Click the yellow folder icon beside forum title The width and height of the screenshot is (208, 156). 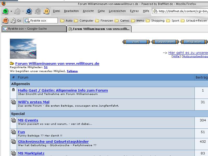[x=12, y=63]
